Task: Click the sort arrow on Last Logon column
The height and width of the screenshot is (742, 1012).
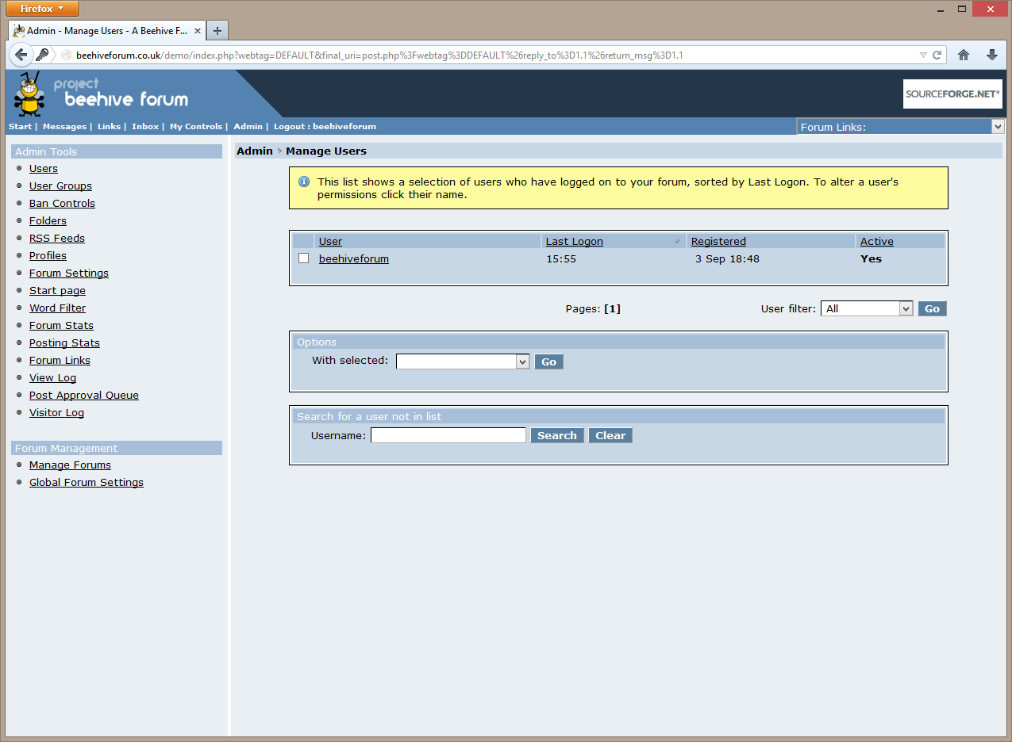Action: click(677, 241)
